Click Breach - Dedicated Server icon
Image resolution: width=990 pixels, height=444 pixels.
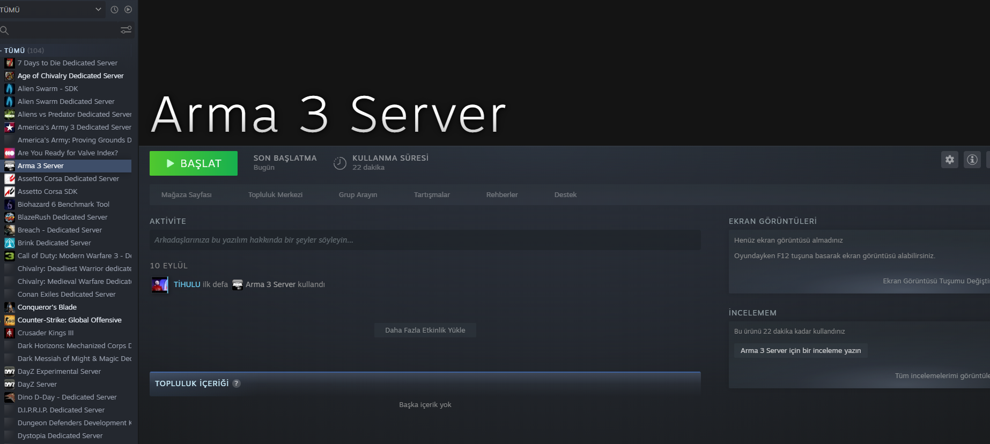[10, 230]
